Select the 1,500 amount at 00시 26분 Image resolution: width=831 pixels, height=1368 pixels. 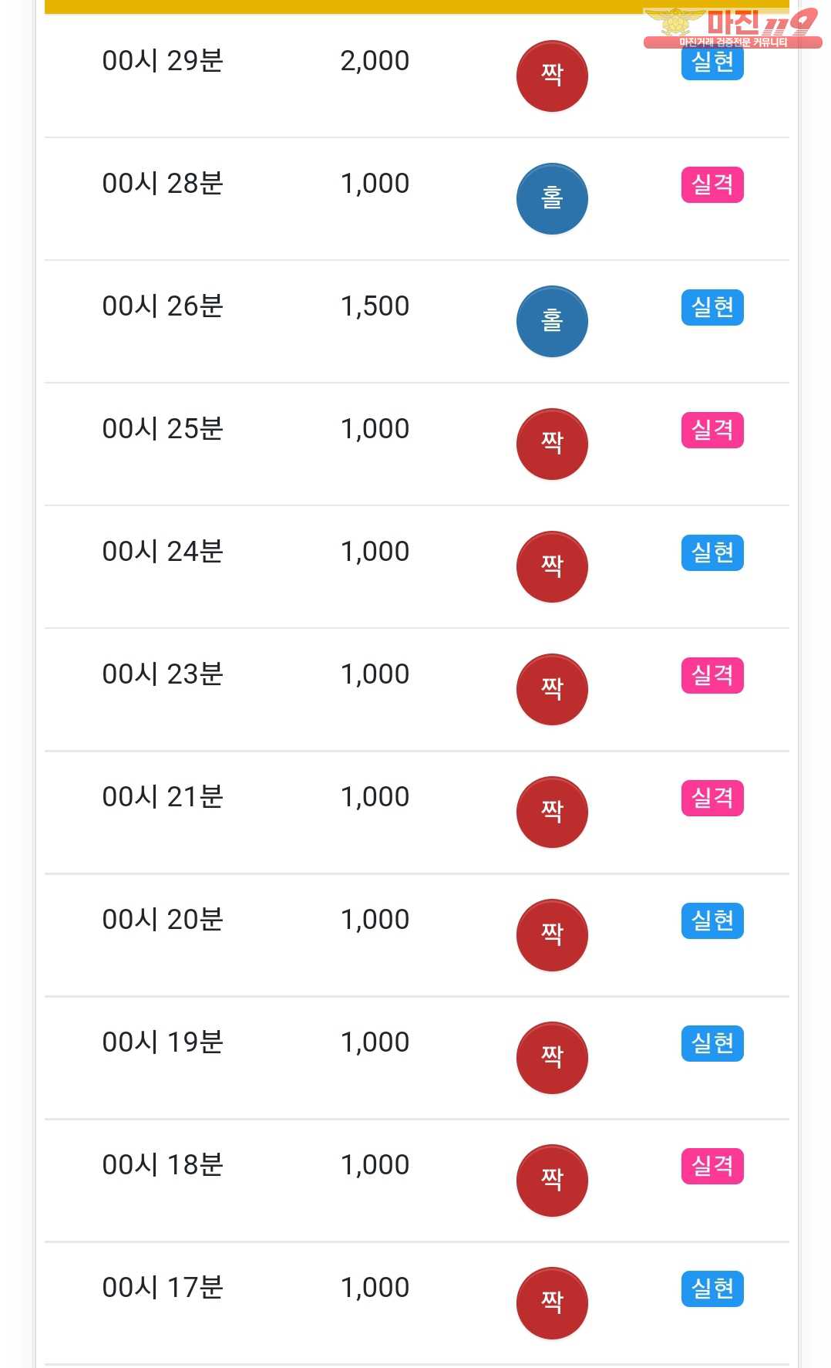pos(375,306)
